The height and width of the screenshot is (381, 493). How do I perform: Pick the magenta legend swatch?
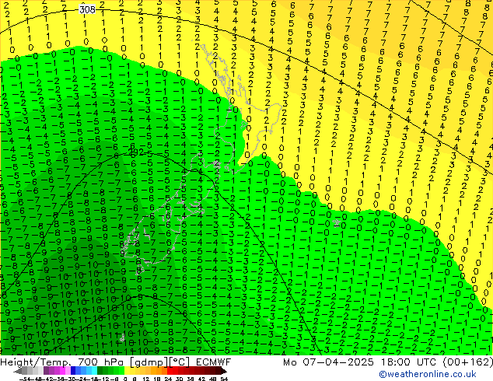point(62,371)
